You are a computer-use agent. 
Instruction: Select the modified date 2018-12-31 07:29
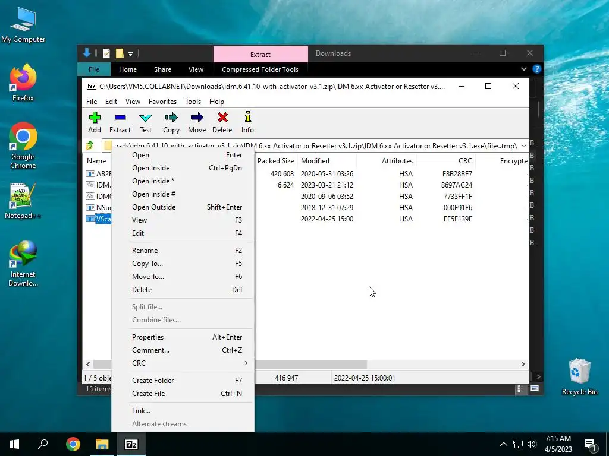pyautogui.click(x=327, y=207)
